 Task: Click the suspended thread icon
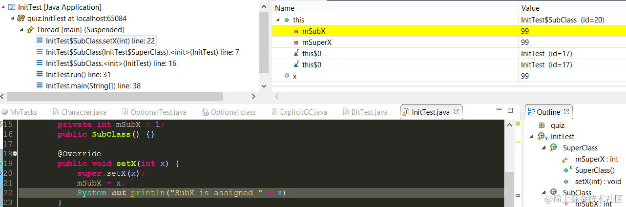30,30
